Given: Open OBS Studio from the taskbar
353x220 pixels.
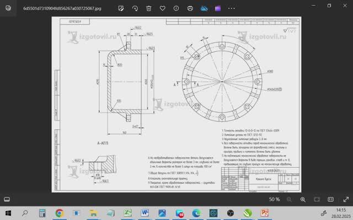Looking at the screenshot, I should tap(231, 213).
